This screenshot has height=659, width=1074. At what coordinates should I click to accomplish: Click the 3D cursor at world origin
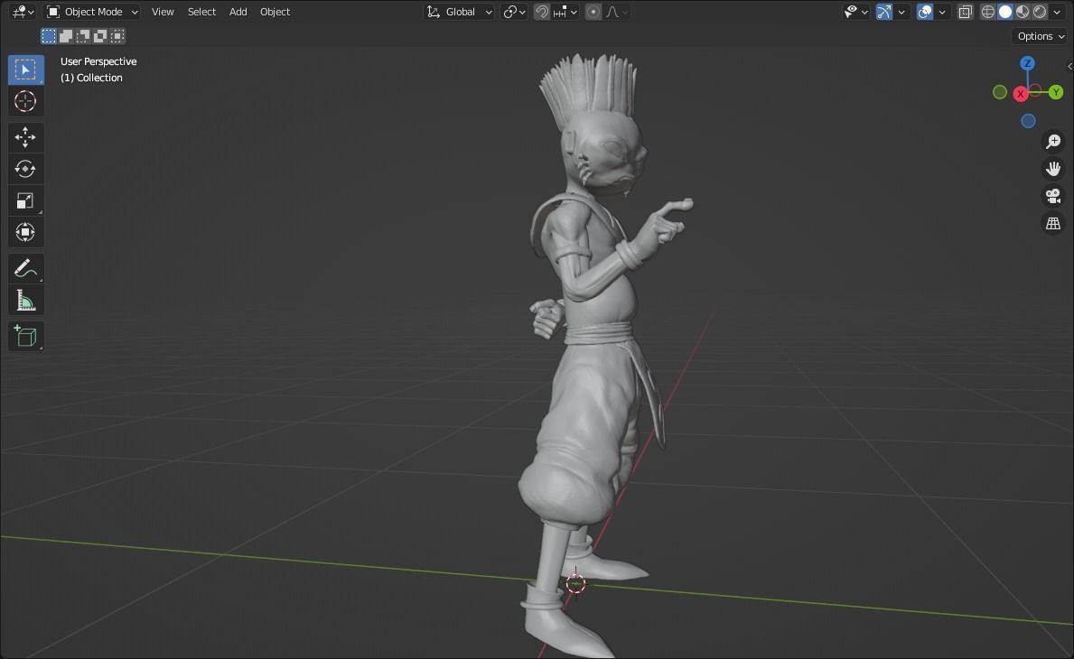click(x=575, y=583)
